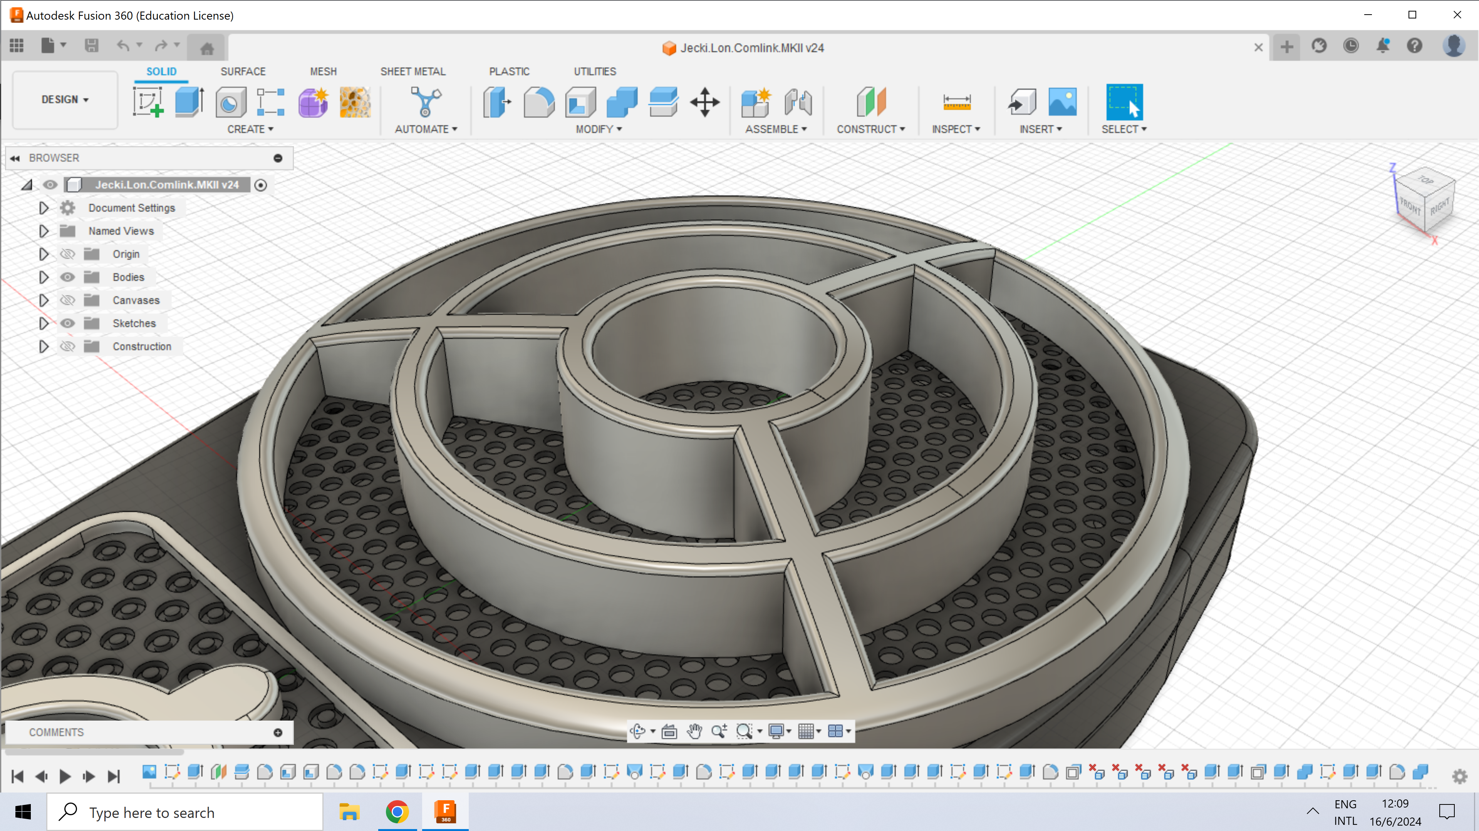Toggle visibility of root component Jecki.Lon.Comlink.MKII
Image resolution: width=1479 pixels, height=831 pixels.
(x=50, y=185)
